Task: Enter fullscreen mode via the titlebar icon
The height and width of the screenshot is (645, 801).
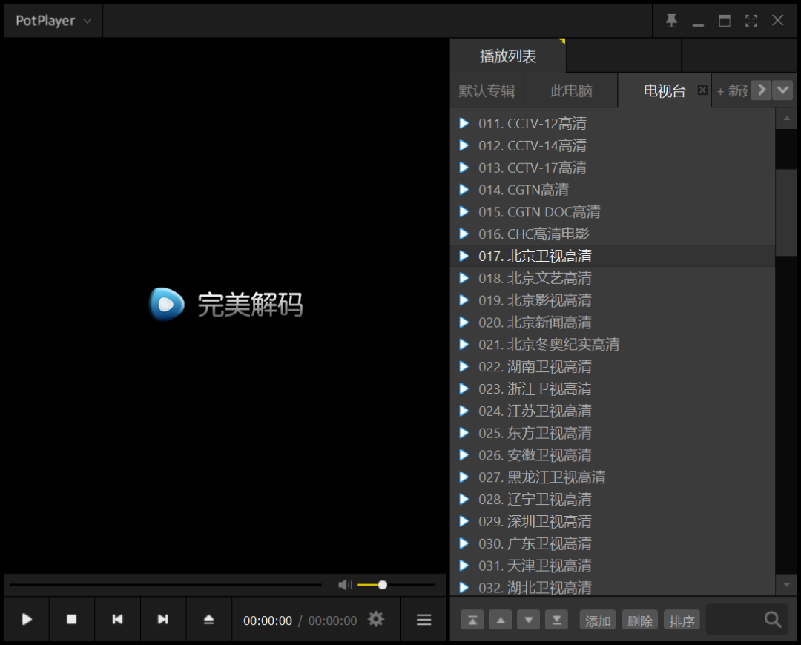Action: point(751,21)
